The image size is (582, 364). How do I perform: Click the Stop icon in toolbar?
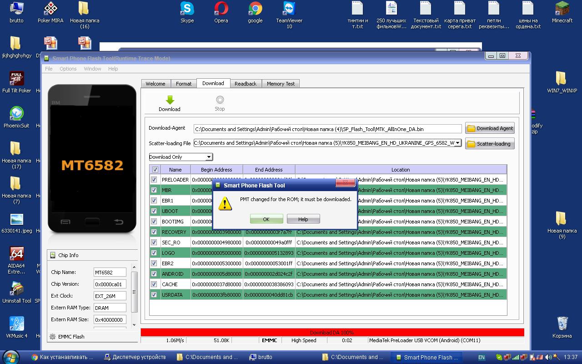tap(220, 100)
